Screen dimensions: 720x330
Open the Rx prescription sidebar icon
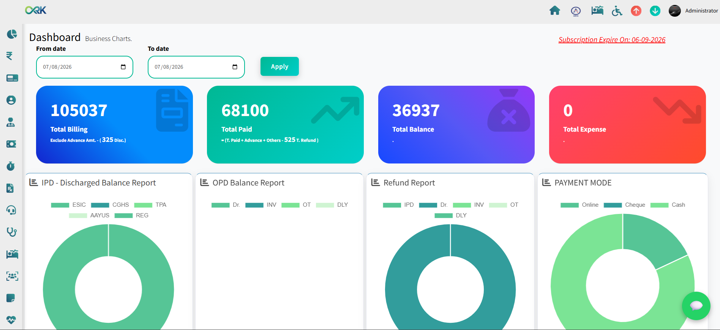(10, 188)
